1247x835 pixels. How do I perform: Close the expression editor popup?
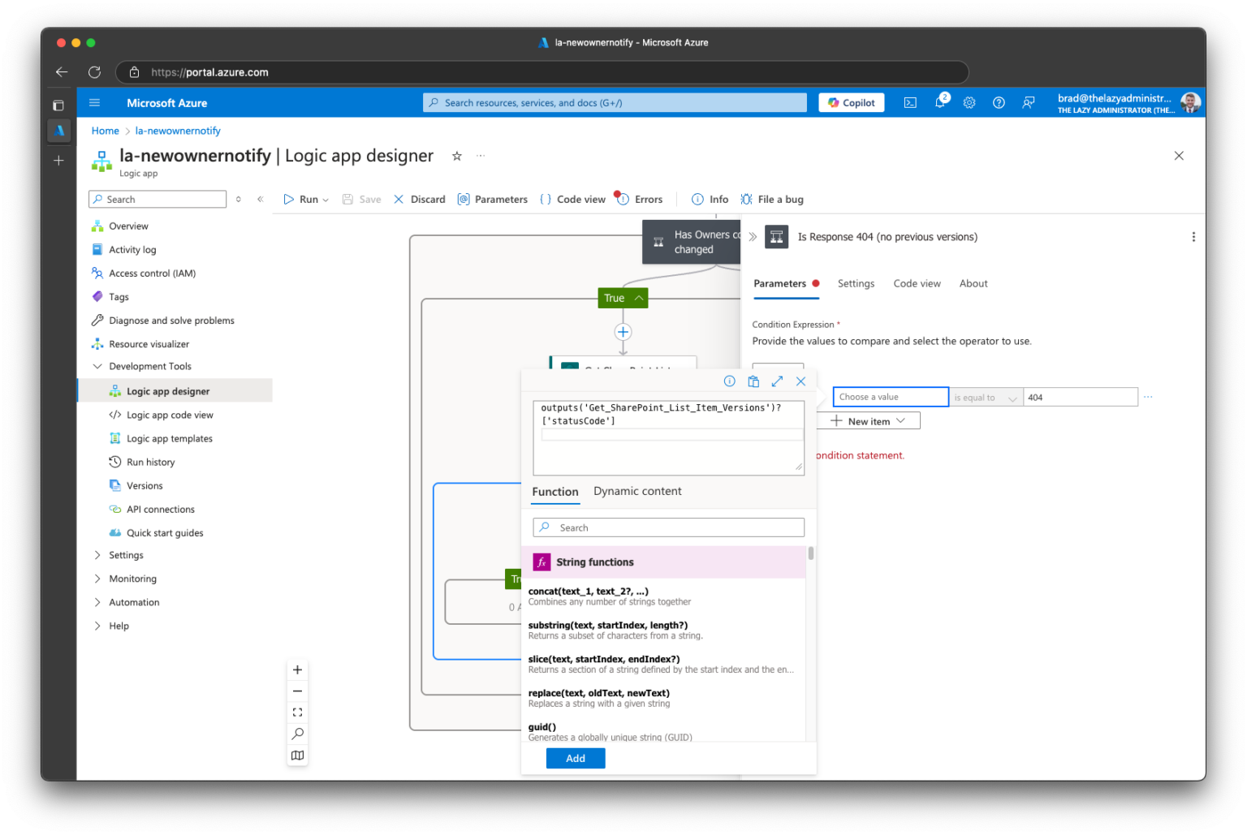(800, 381)
